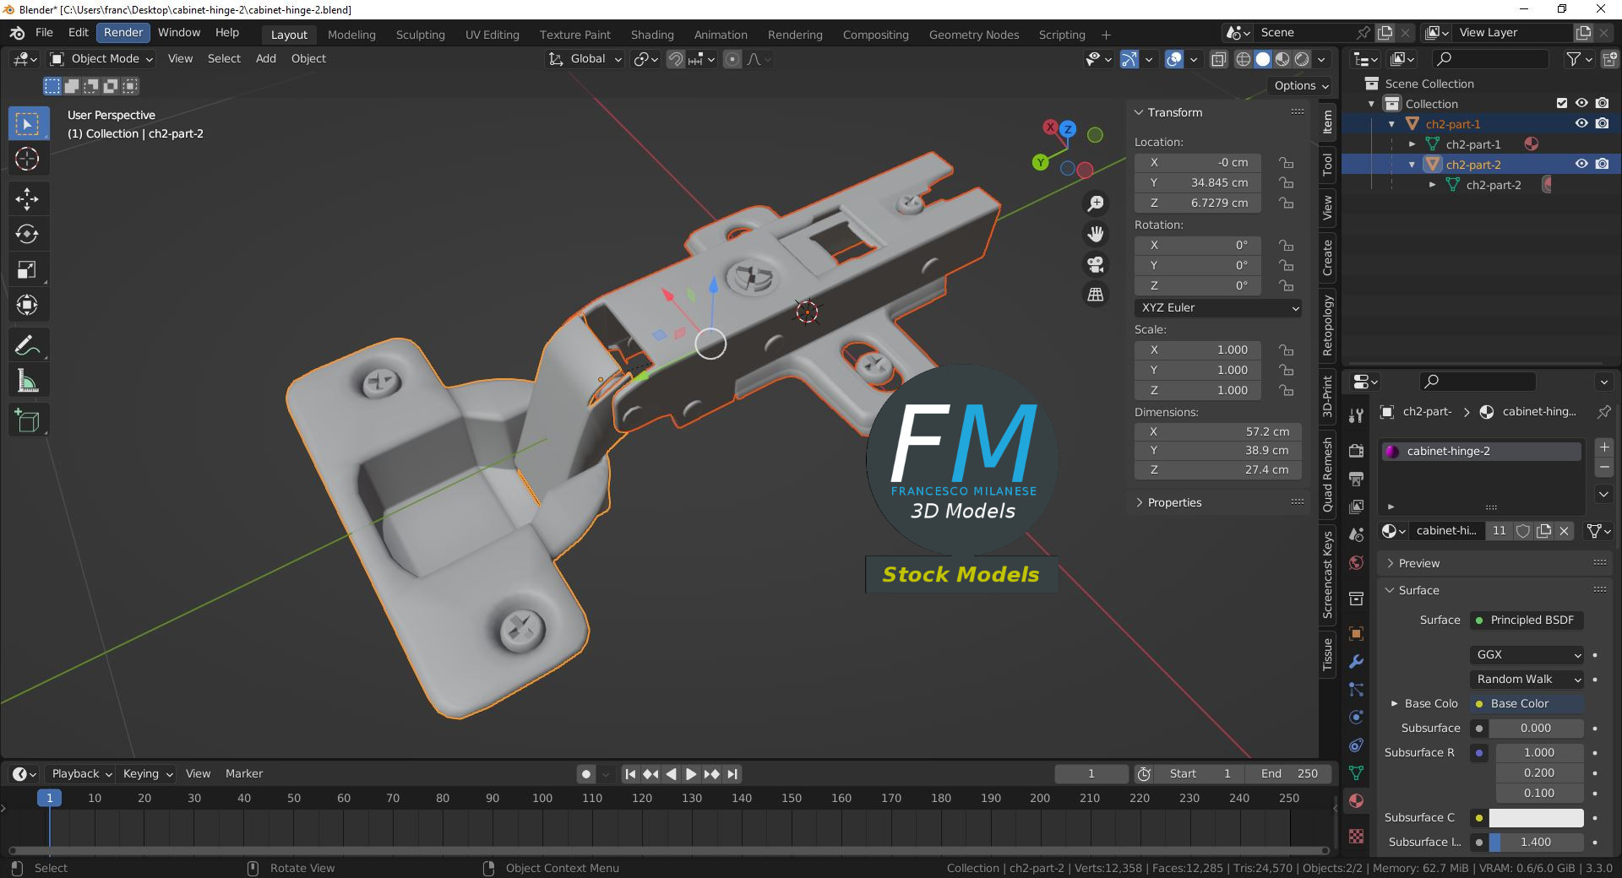Open the Material properties tab icon
This screenshot has width=1622, height=878.
click(1356, 801)
